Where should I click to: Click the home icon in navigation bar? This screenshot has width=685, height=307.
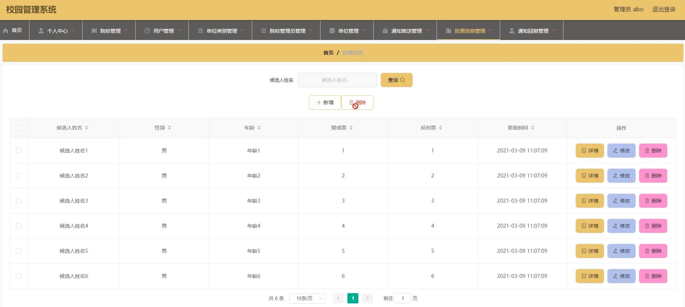coord(5,31)
